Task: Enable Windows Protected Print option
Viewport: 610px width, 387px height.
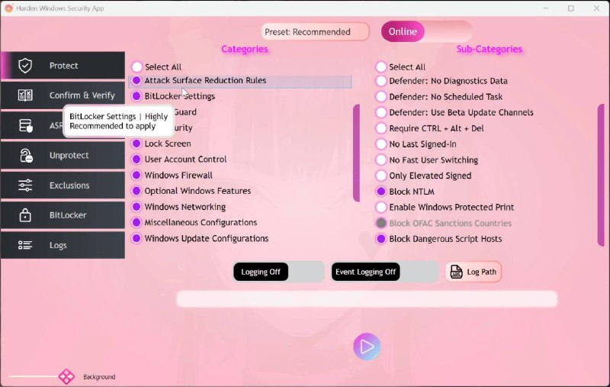Action: pos(381,207)
